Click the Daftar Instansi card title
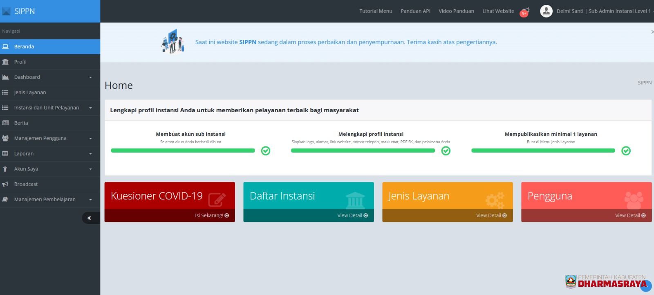This screenshot has height=295, width=654. (x=282, y=196)
